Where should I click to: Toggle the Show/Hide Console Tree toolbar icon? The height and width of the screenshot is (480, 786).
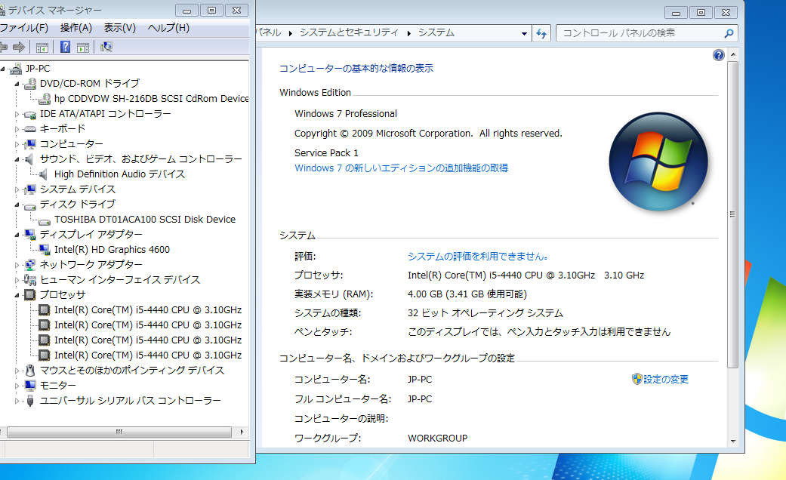point(42,47)
